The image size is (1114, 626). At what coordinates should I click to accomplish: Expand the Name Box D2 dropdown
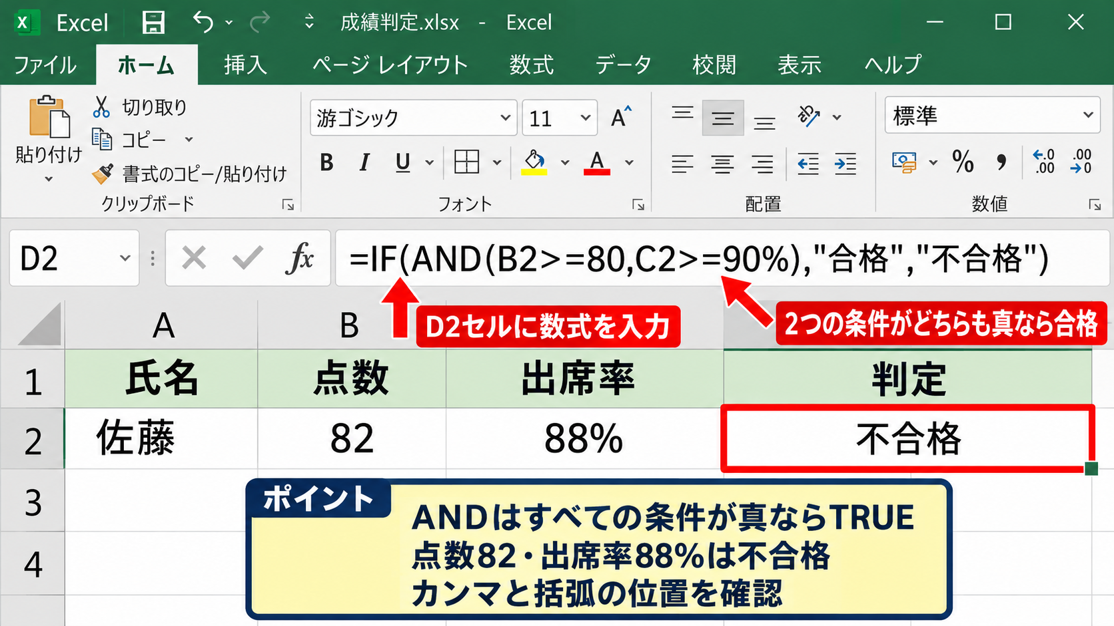125,258
